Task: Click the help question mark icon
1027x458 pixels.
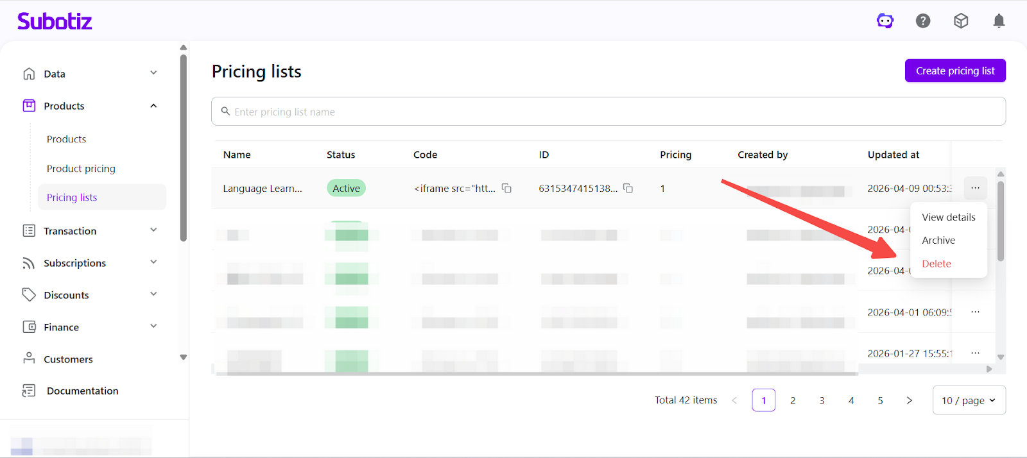Action: coord(923,21)
